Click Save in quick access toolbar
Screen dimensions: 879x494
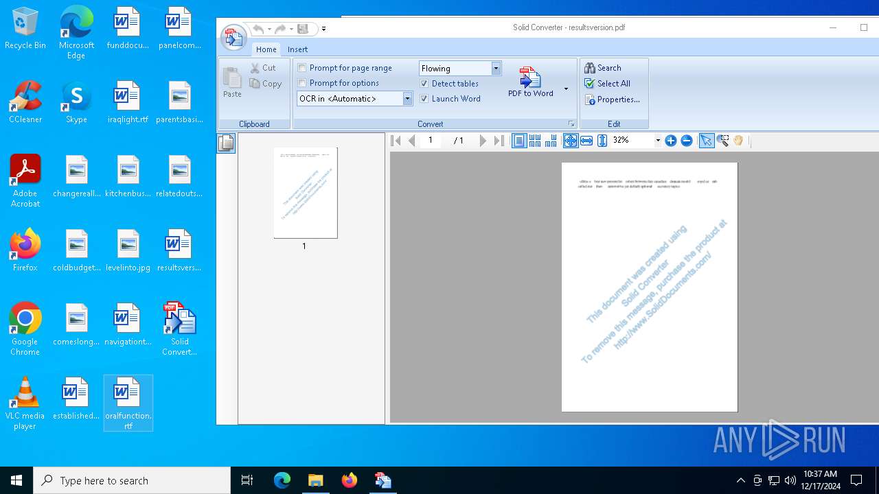click(303, 29)
